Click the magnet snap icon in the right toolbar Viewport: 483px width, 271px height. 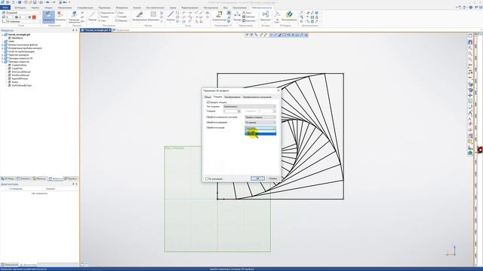pos(470,42)
